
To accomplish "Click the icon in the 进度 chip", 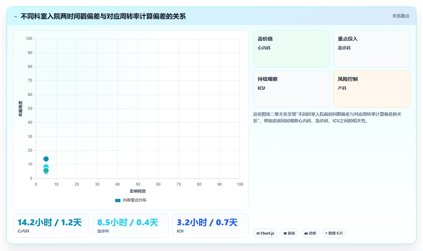I will [x=306, y=233].
